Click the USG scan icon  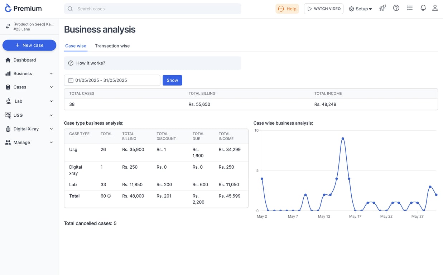[x=8, y=115]
